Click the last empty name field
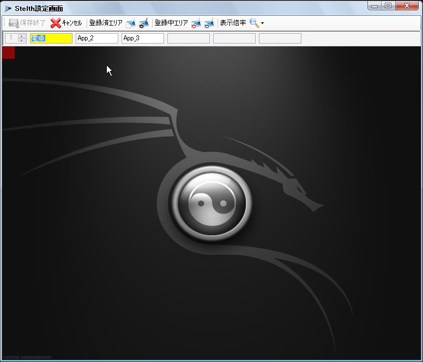Image resolution: width=423 pixels, height=362 pixels. [280, 38]
